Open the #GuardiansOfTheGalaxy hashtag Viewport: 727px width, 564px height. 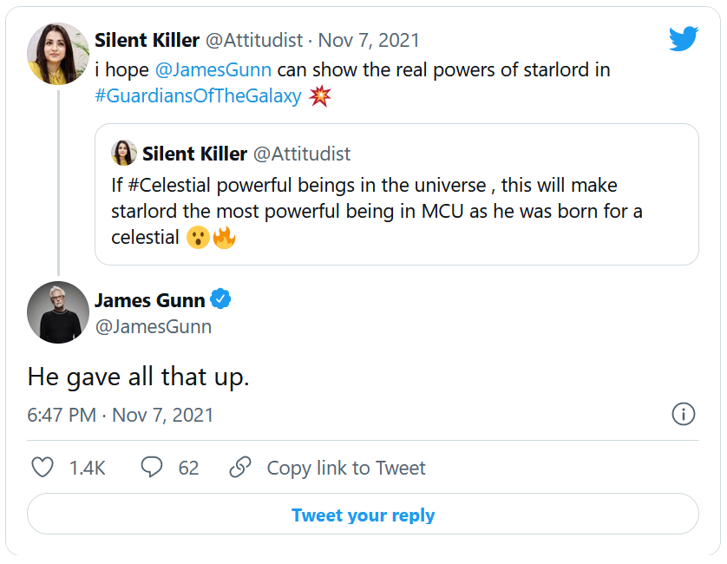[198, 96]
